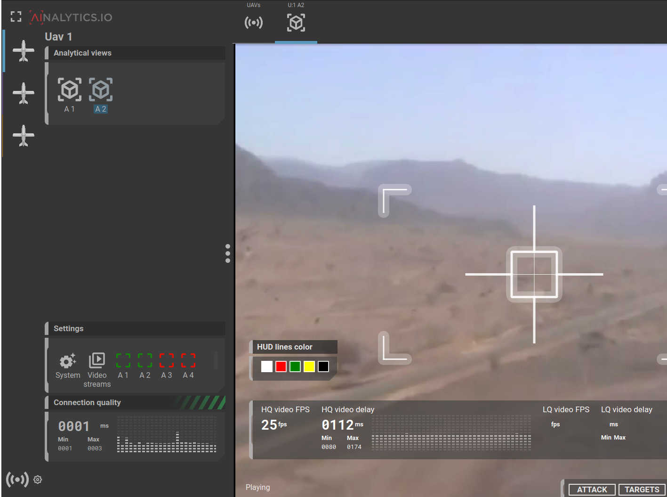The height and width of the screenshot is (497, 667).
Task: Select the third UAV aircraft in sidebar
Action: tap(24, 136)
